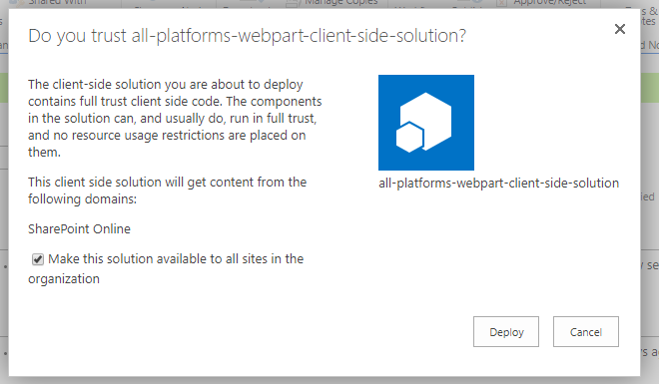659x384 pixels.
Task: Click Shared With in the background ribbon
Action: click(57, 2)
